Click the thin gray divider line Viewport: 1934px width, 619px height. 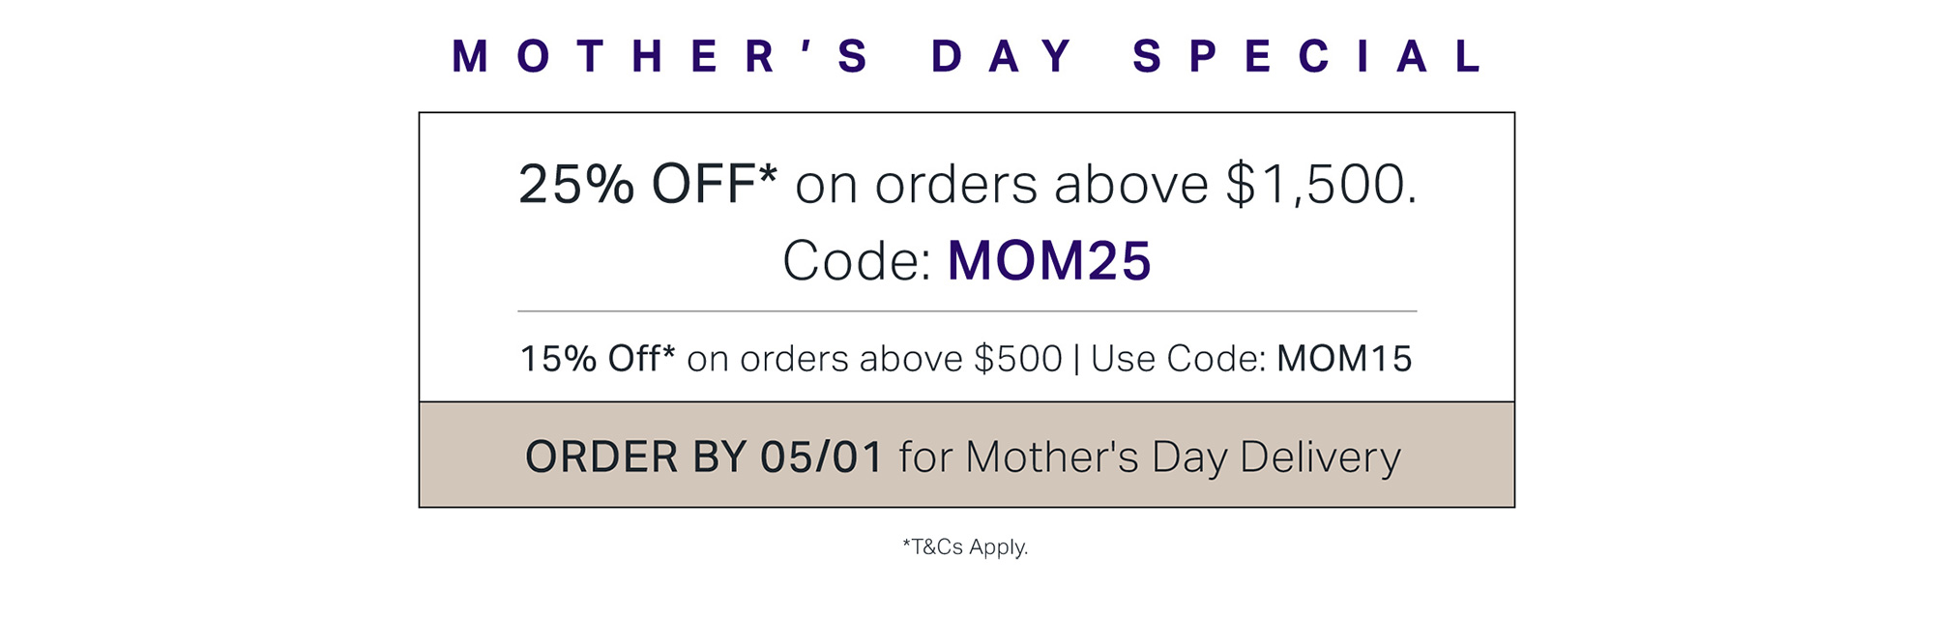coord(967,311)
